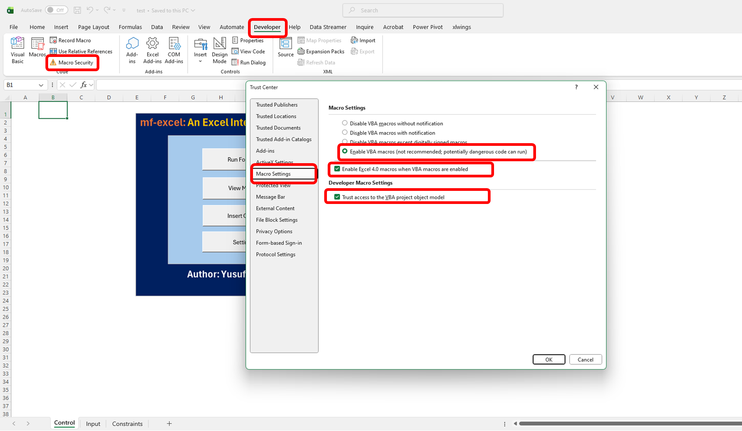Expand file save location dropdown
742x431 pixels.
(193, 10)
